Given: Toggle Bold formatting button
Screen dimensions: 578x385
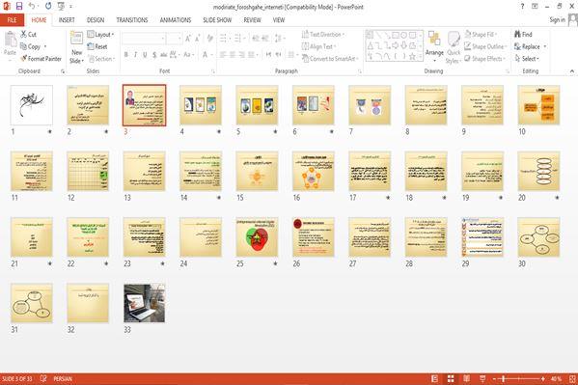Looking at the screenshot, I should (x=126, y=55).
